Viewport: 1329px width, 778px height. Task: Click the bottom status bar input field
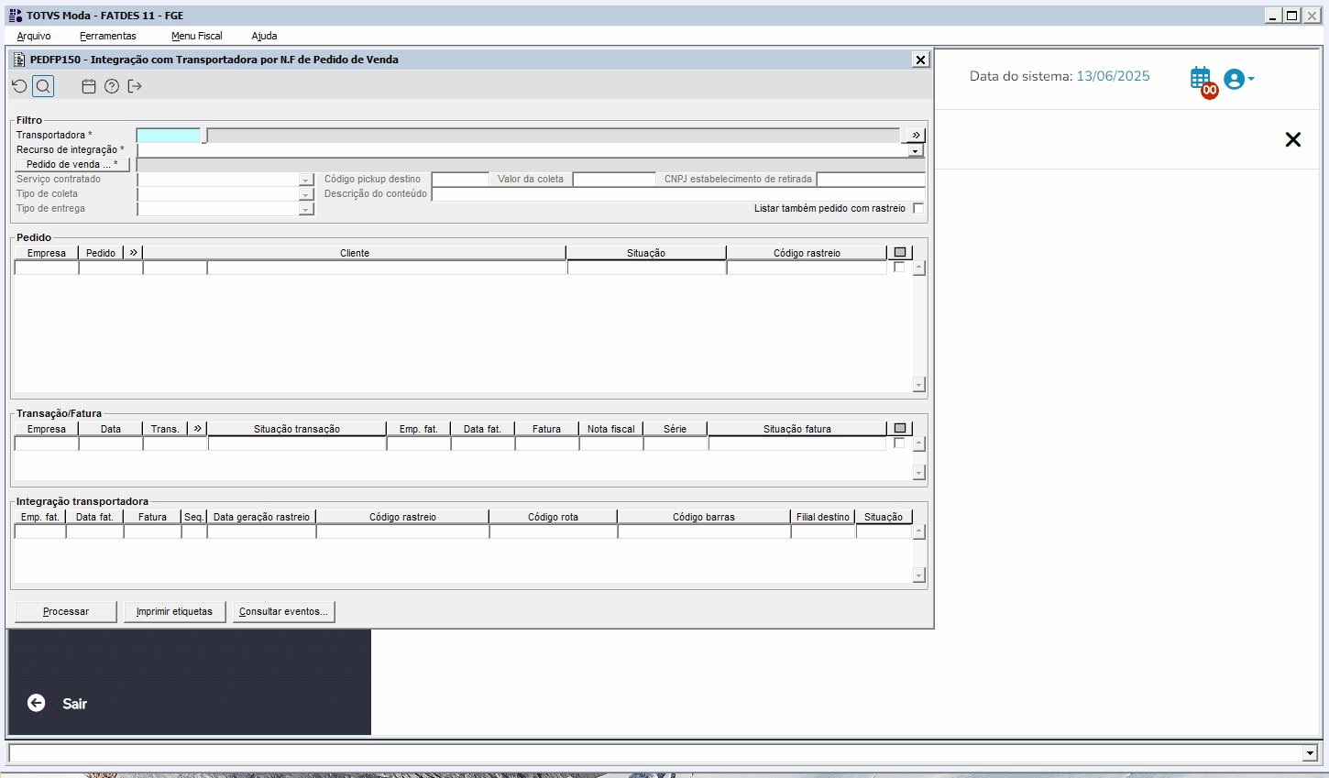pyautogui.click(x=655, y=753)
